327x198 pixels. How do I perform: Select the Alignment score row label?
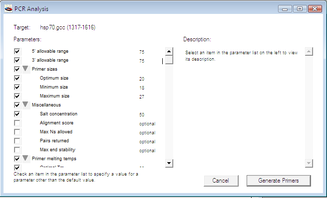pos(57,123)
